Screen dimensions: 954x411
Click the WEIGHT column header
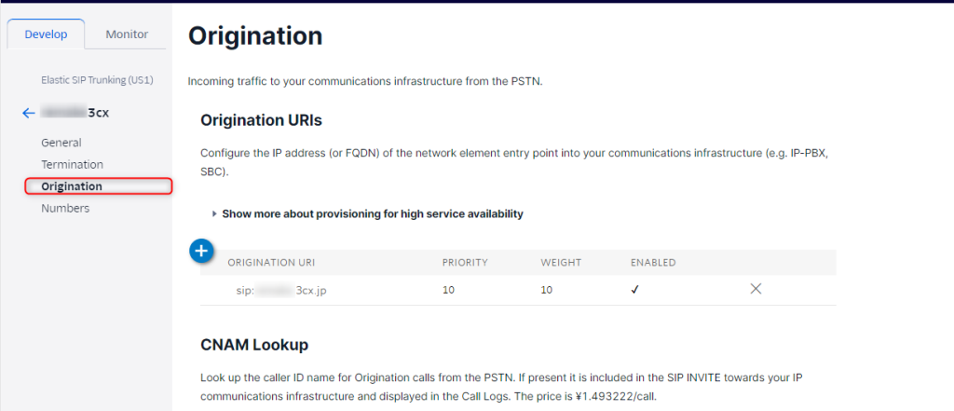point(561,263)
